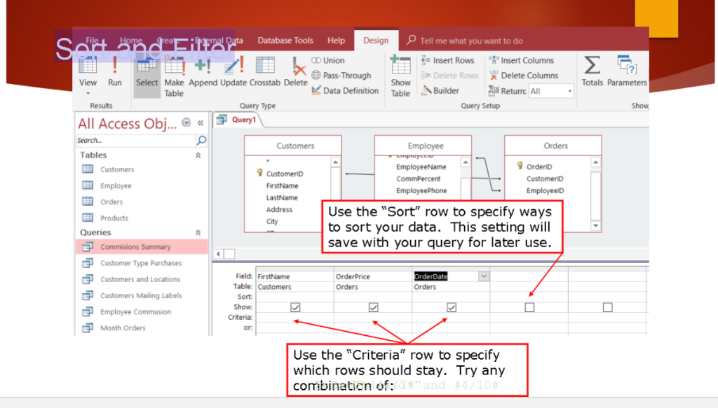Uncheck Show box for FirstName column
This screenshot has width=718, height=408.
tap(295, 307)
